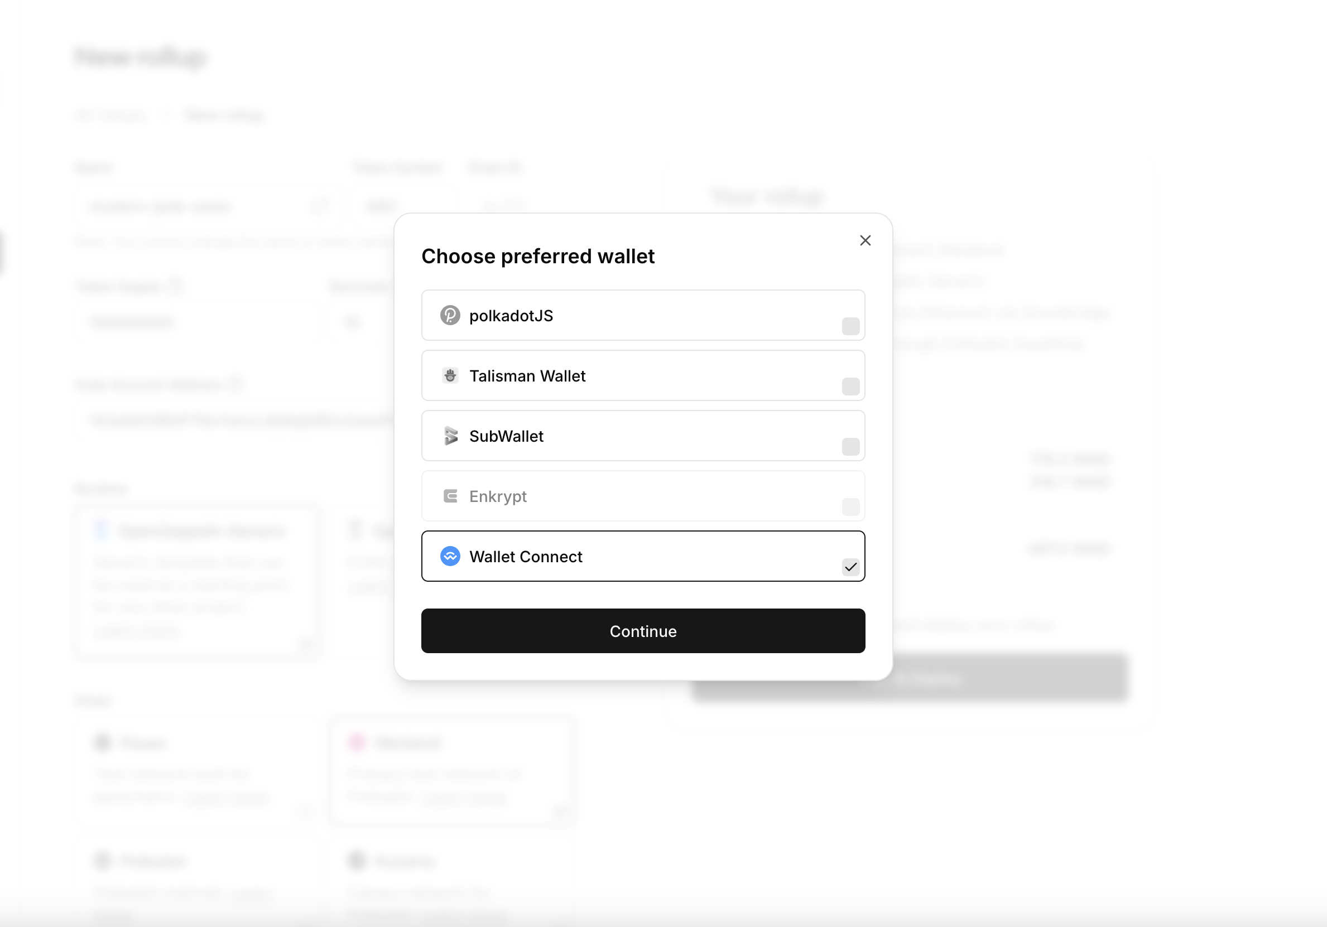This screenshot has height=927, width=1327.
Task: Click the Enkrypt logo icon
Action: [x=450, y=495]
